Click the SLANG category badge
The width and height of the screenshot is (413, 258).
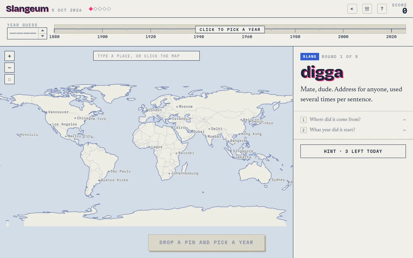click(x=310, y=57)
